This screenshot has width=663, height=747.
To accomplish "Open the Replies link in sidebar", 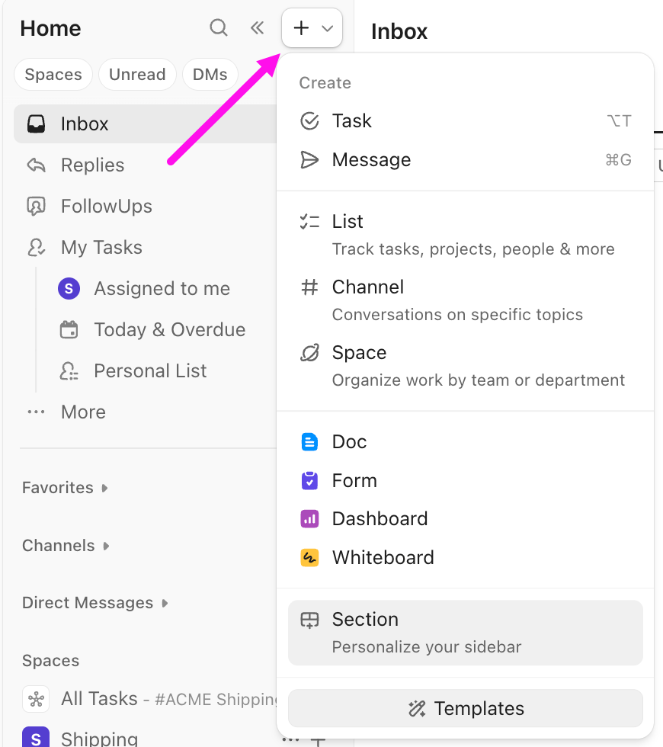I will tap(92, 165).
